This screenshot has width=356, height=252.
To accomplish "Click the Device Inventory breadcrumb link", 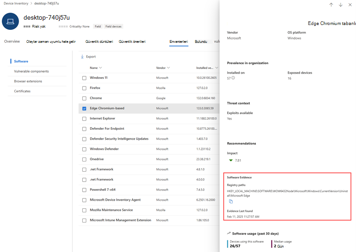I will pyautogui.click(x=16, y=4).
